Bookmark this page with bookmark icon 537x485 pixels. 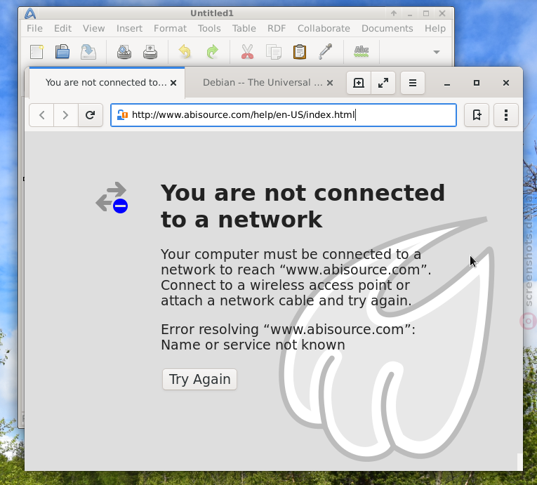point(477,115)
